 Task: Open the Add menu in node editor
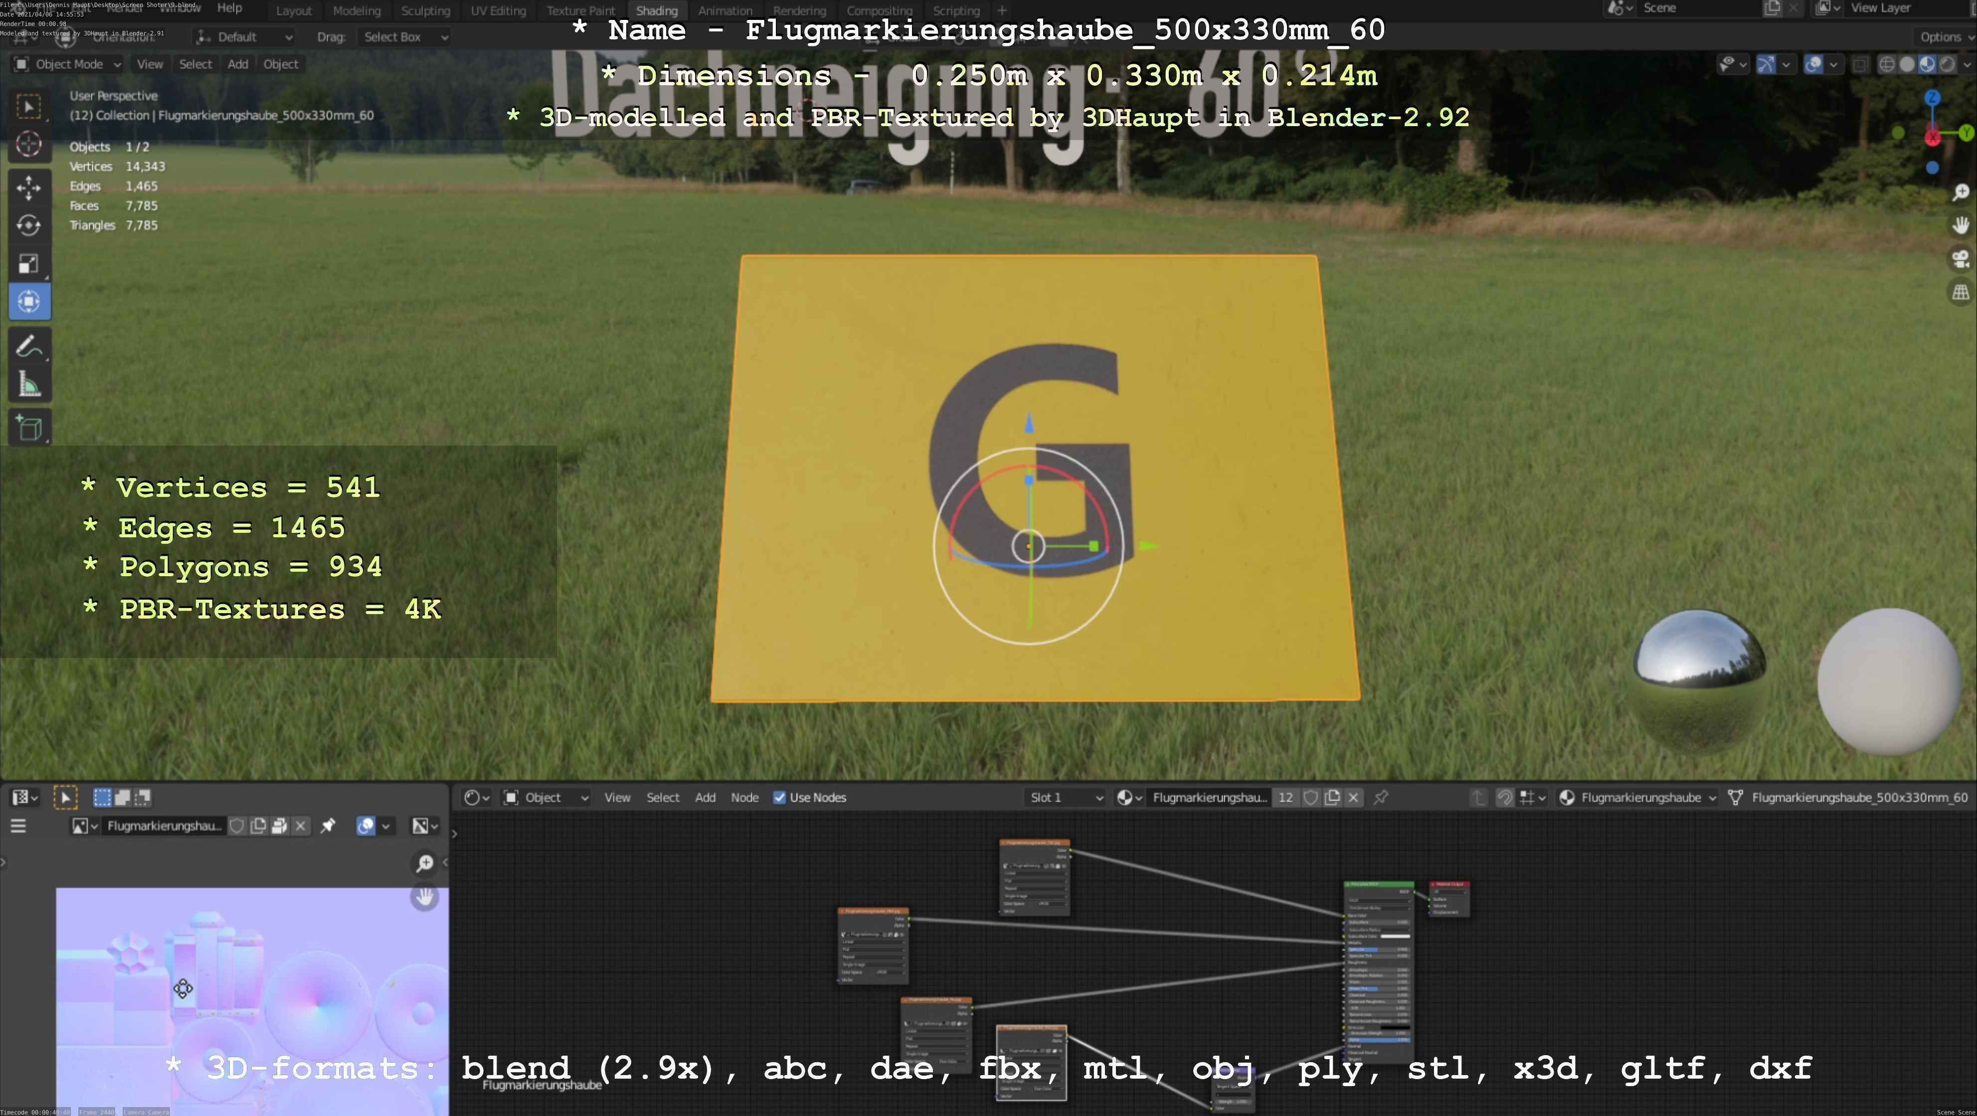click(x=705, y=797)
